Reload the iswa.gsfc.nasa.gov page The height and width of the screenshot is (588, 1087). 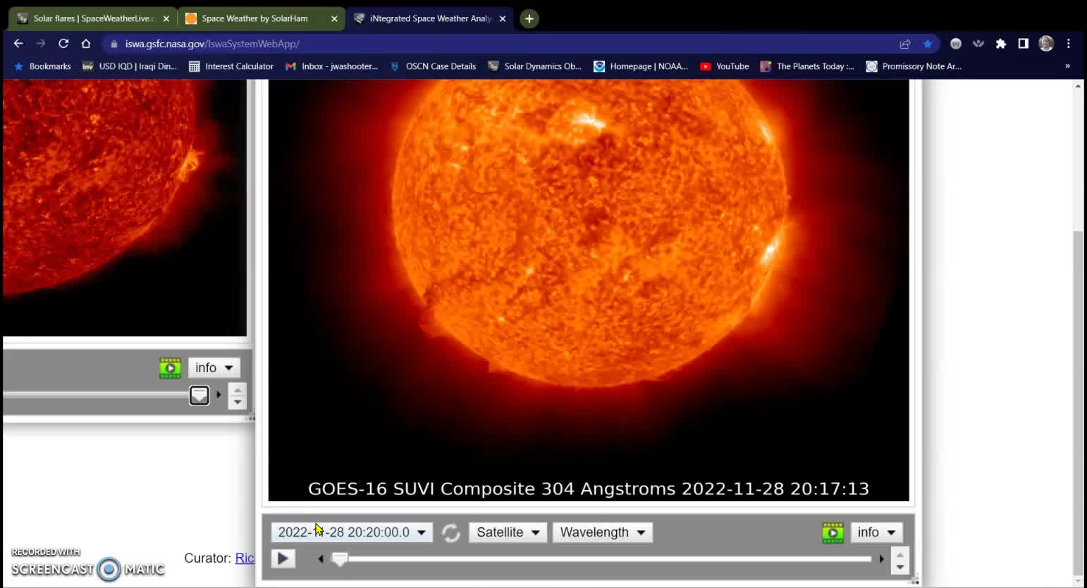(x=63, y=44)
